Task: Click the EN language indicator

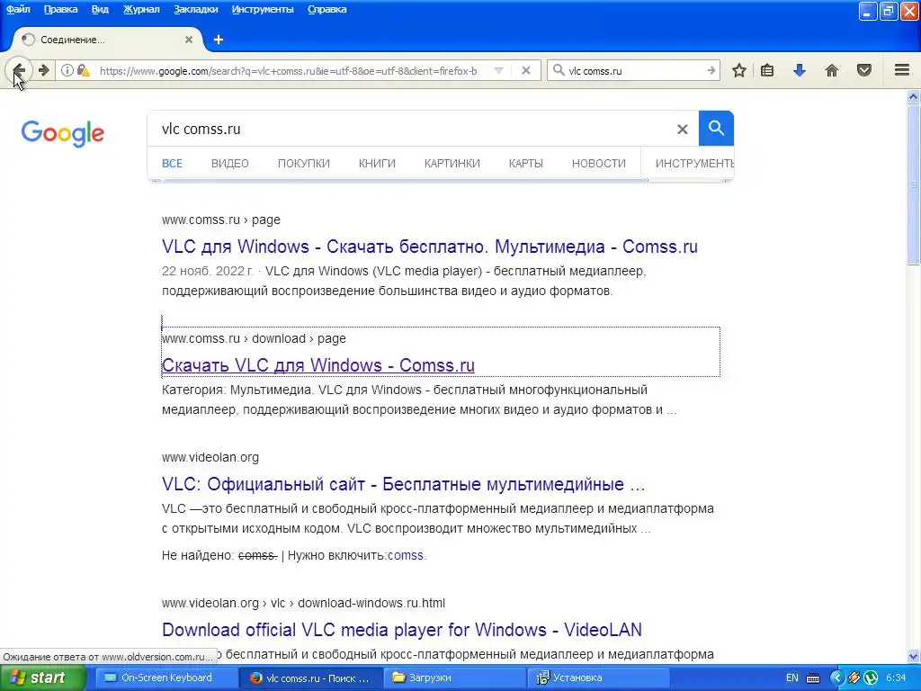Action: (791, 678)
